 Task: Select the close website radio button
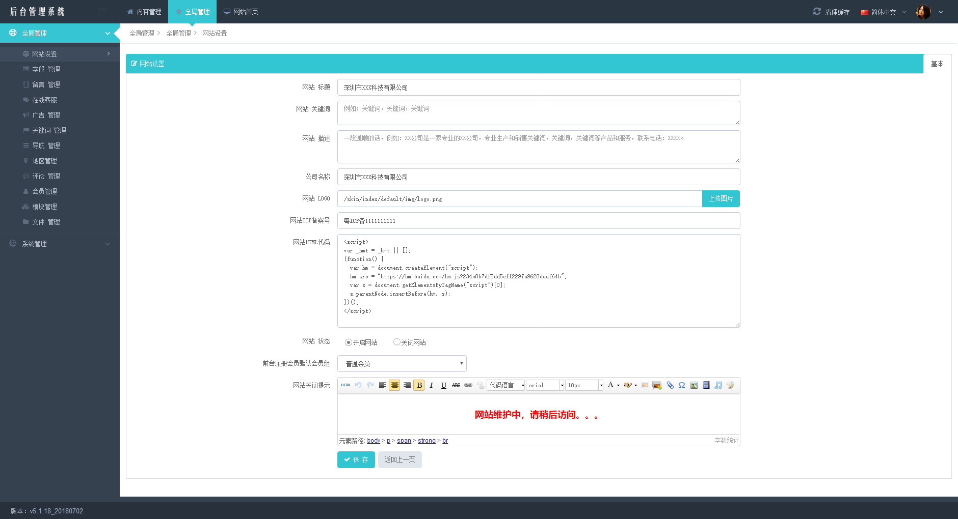tap(396, 342)
